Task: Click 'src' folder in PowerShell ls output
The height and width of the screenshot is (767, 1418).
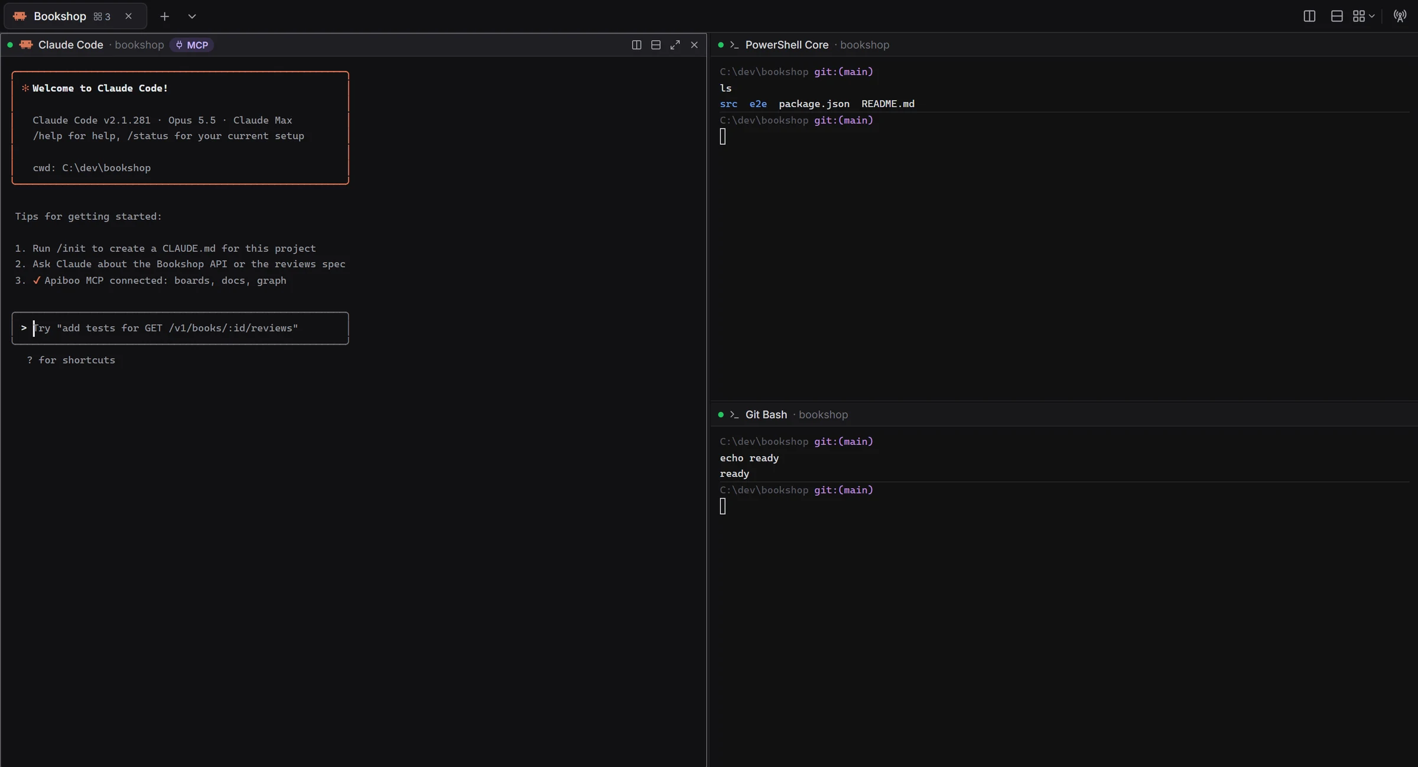Action: tap(728, 104)
